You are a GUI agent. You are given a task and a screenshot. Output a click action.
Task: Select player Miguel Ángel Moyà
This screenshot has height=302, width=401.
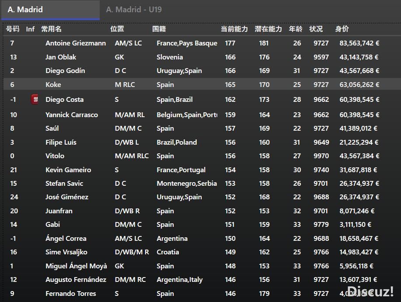pos(76,266)
